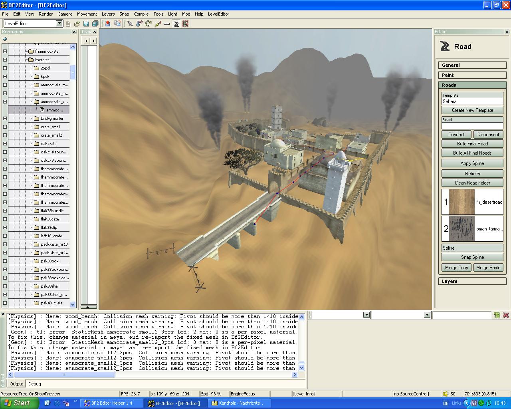
Task: Click the Clean Road Folder button
Action: 472,183
